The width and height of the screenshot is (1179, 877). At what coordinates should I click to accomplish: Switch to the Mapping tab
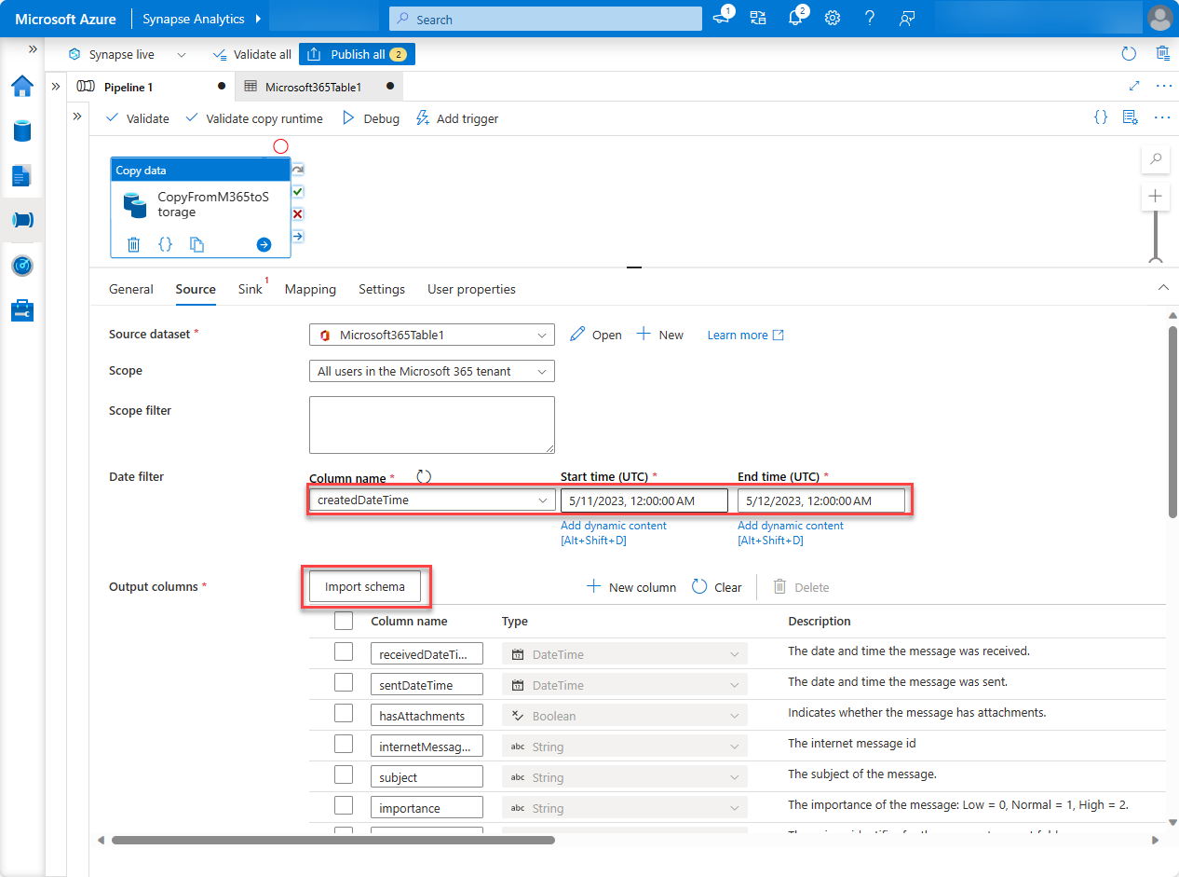(x=310, y=289)
